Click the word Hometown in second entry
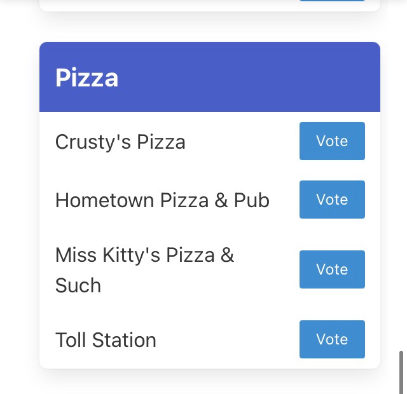The width and height of the screenshot is (407, 394). [x=104, y=200]
